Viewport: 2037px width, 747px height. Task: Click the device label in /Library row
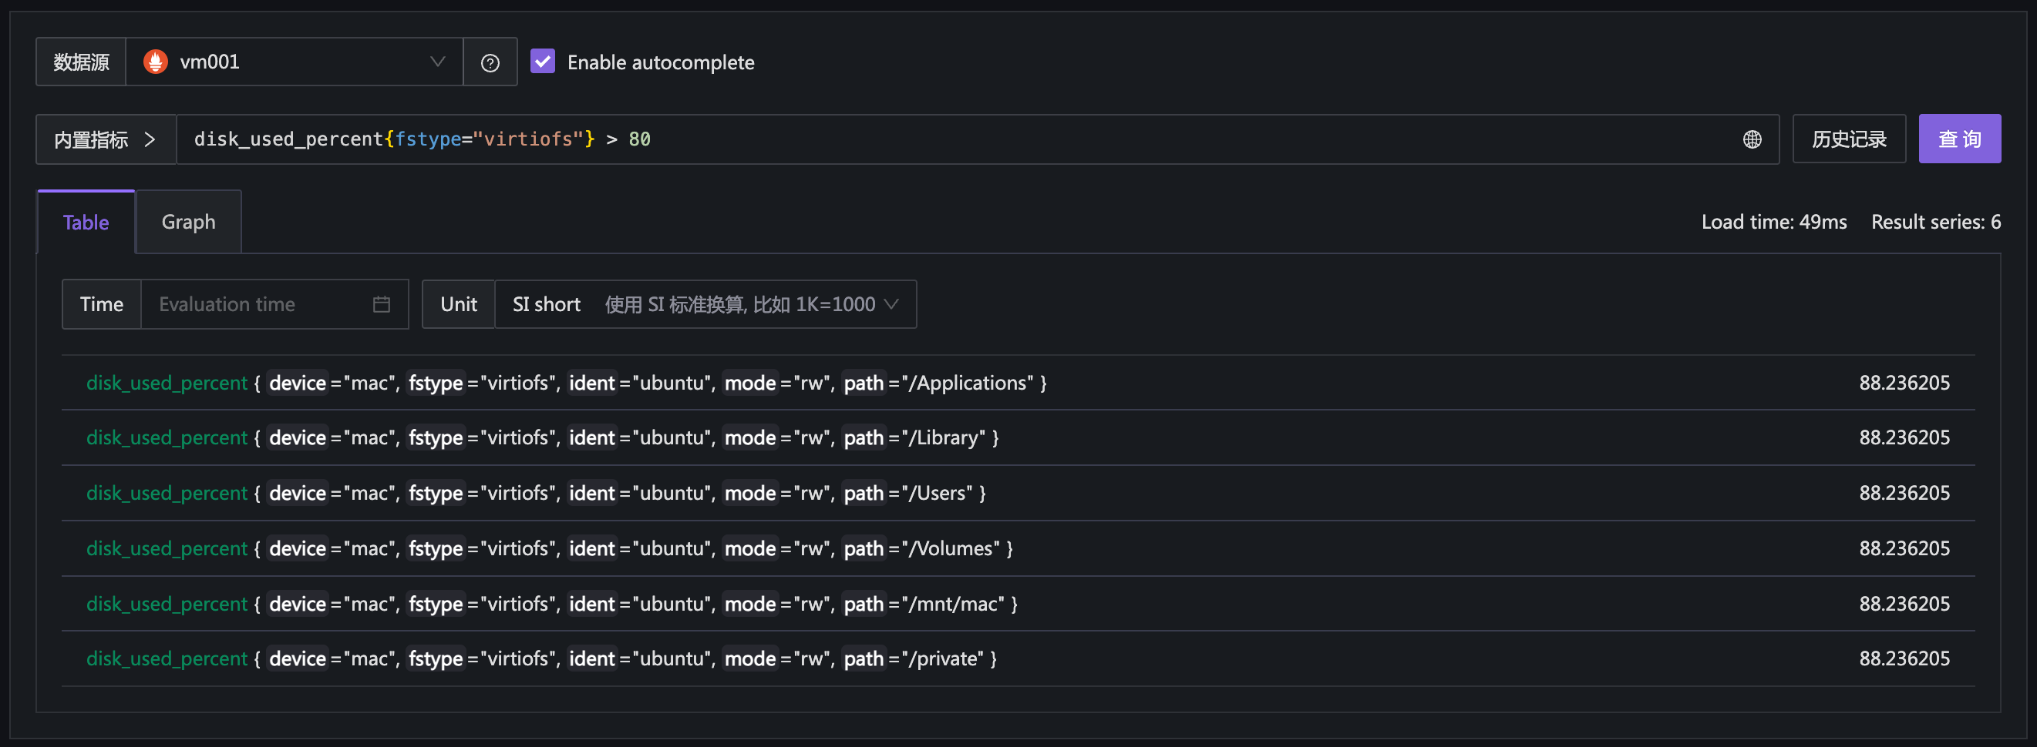click(x=298, y=437)
